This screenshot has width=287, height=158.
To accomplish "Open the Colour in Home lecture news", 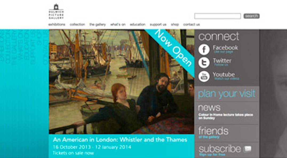I will (226, 116).
